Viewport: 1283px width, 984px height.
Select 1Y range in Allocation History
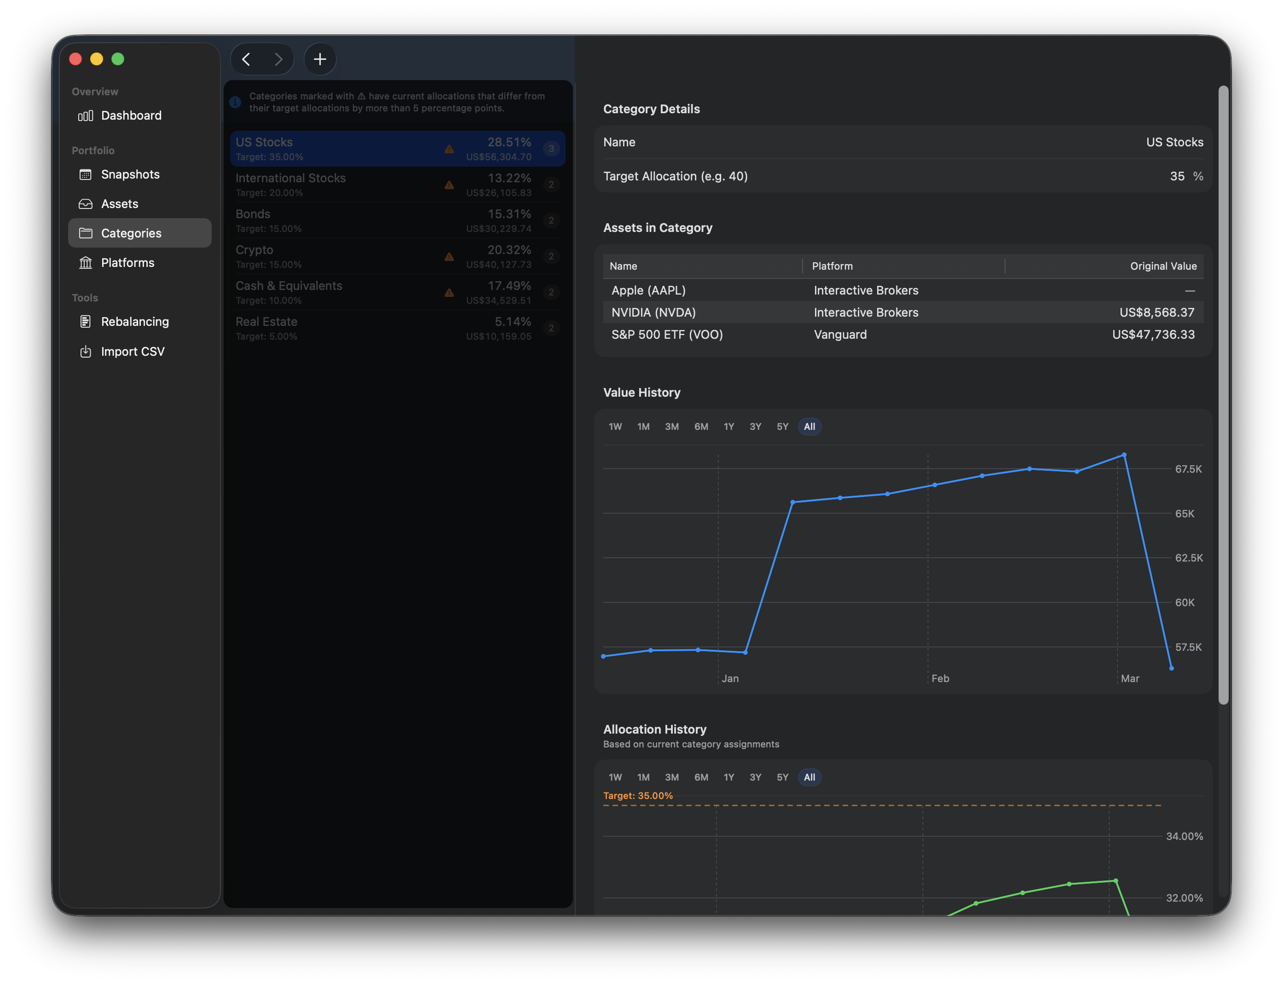(728, 777)
